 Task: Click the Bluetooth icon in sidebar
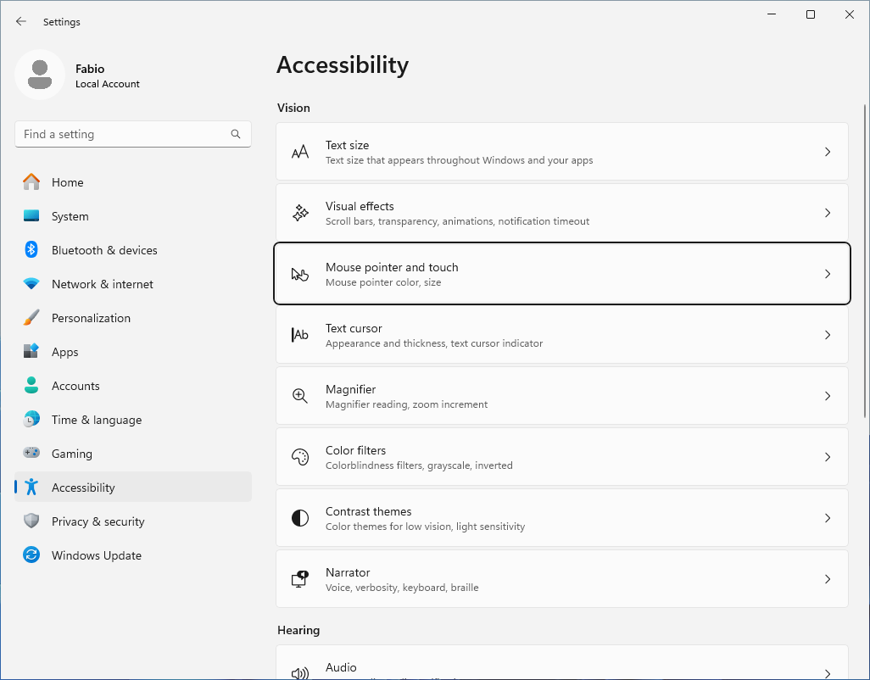point(31,249)
